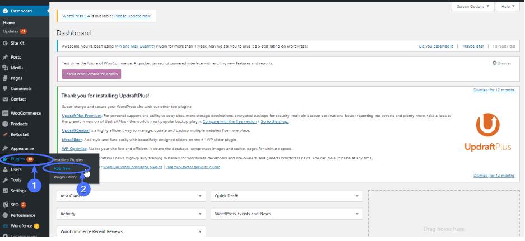Viewport: 525px width, 241px height.
Task: Click the Performance cube icon
Action: click(x=6, y=215)
